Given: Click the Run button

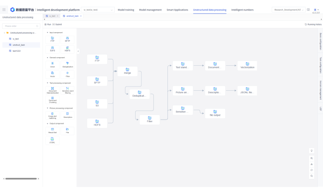Looking at the screenshot, I should point(48,25).
